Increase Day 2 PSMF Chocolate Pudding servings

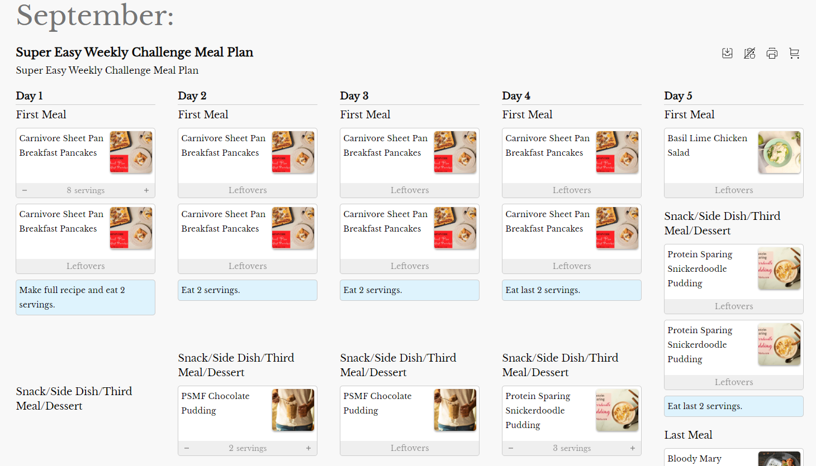(309, 448)
